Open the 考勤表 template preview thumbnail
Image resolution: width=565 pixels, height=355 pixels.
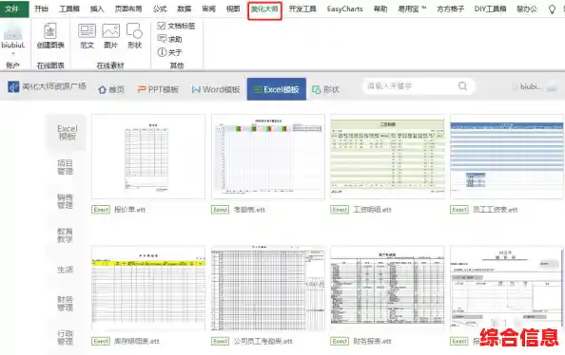[x=268, y=157]
